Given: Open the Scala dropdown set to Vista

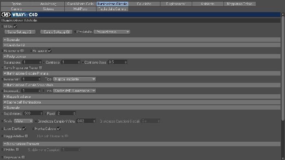Looking at the screenshot, I should [24, 121].
